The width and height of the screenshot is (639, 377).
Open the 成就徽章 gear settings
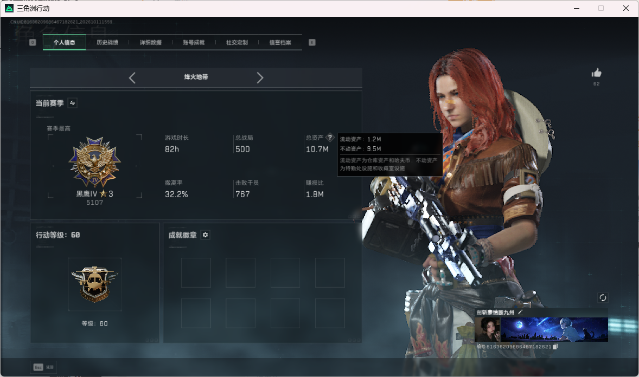pyautogui.click(x=206, y=235)
